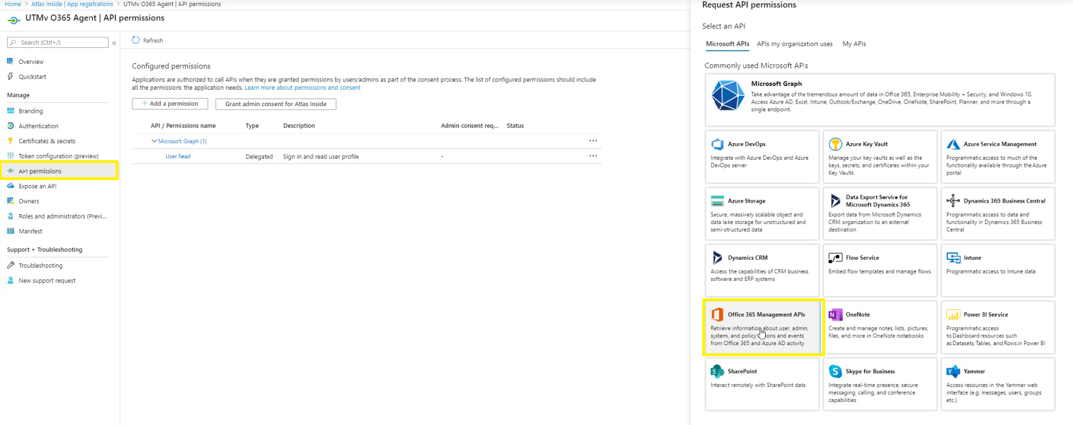Open the ellipsis menu for User.Read row
The width and height of the screenshot is (1073, 425).
pos(593,156)
